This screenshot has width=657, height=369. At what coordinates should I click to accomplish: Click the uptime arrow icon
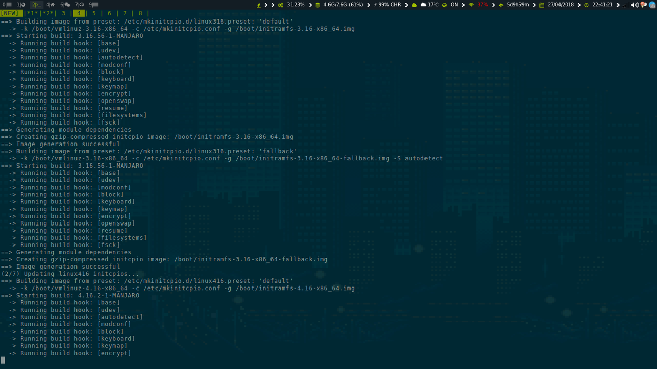point(501,5)
